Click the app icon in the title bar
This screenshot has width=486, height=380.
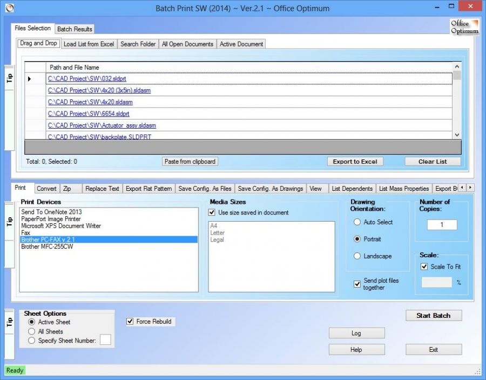(9, 8)
